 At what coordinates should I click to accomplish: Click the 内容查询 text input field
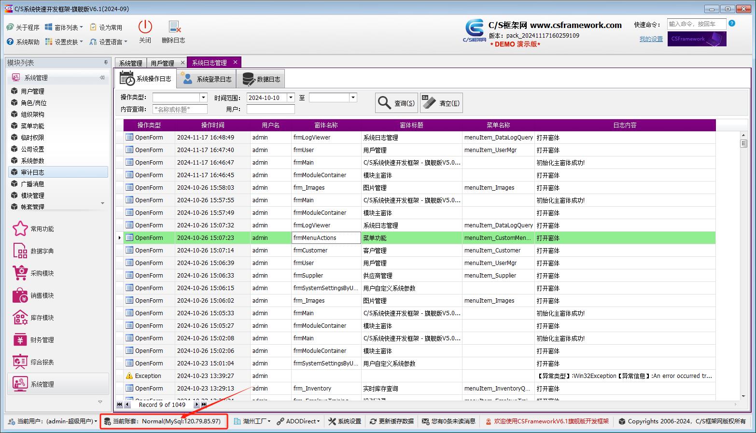tap(180, 110)
